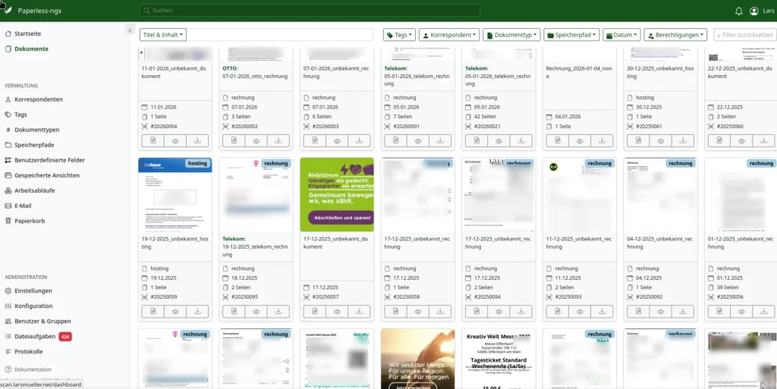Preview document #20250094 with the eye icon
Viewport: 777px width, 389px height.
point(499,312)
